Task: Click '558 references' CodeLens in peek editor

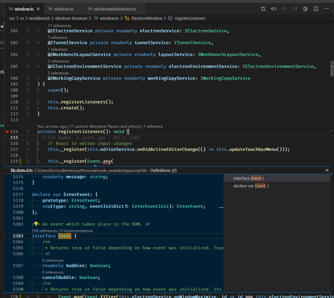Action: click(44, 231)
